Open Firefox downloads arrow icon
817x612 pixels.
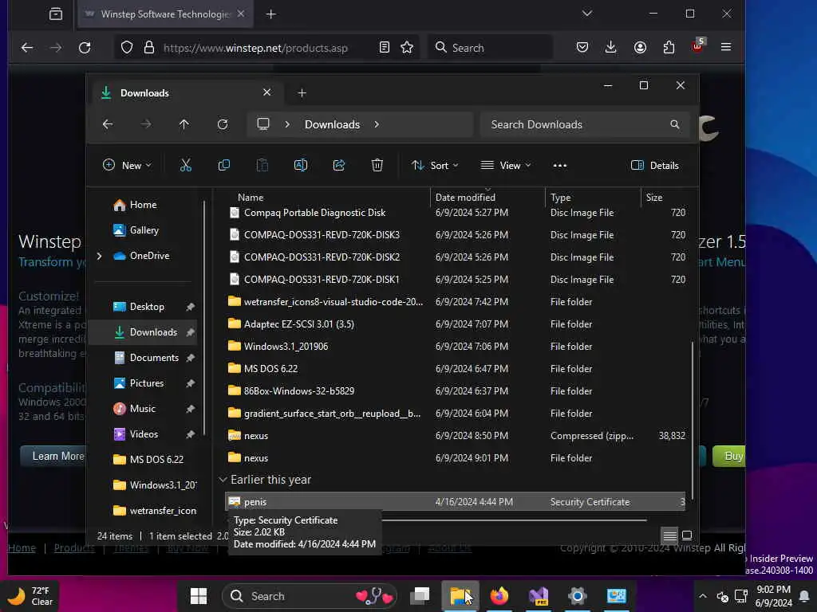pyautogui.click(x=610, y=48)
